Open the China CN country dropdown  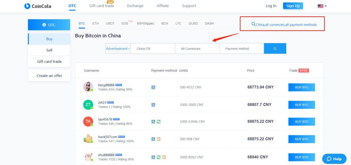pos(153,49)
